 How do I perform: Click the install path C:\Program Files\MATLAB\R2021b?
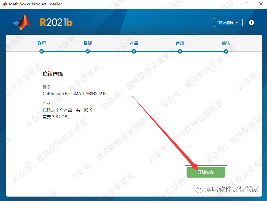pyautogui.click(x=75, y=94)
